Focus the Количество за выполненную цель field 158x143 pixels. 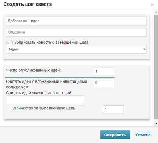(113, 109)
